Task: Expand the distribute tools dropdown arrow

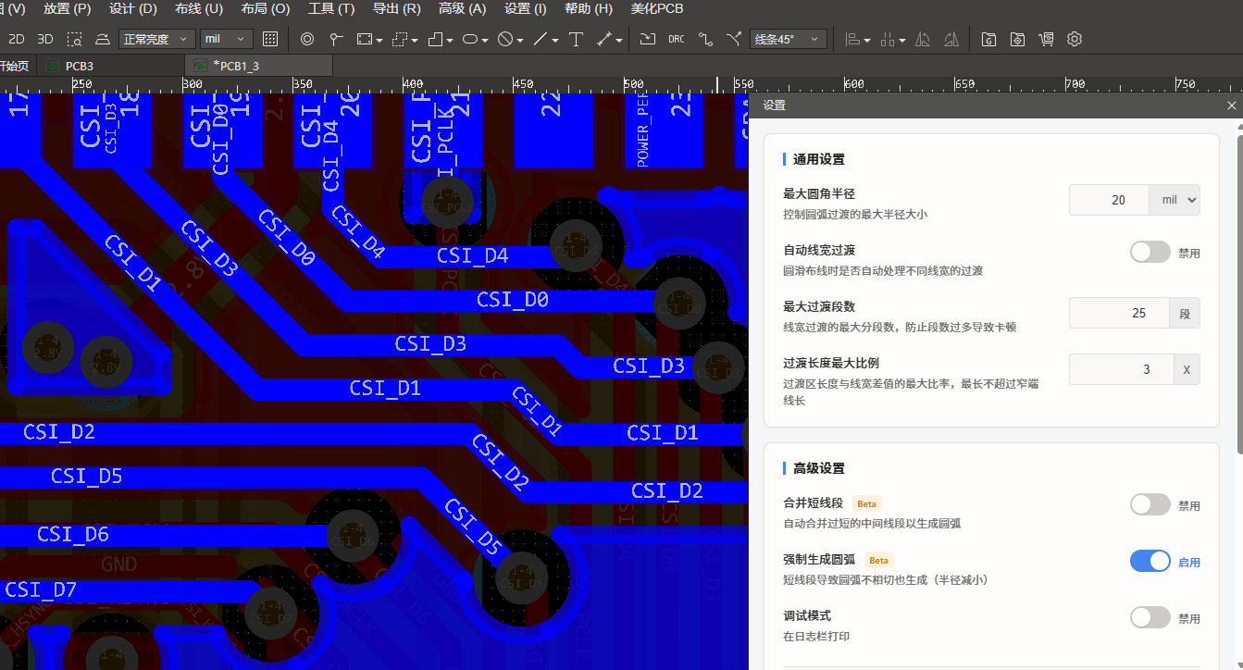Action: coord(901,40)
